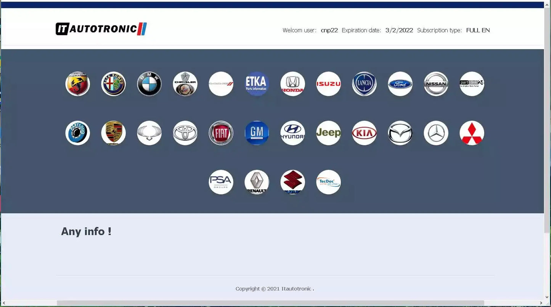Open the Mercedes-Benz star icon

436,133
